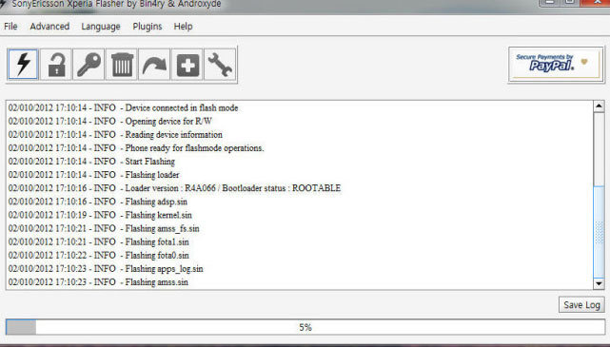The height and width of the screenshot is (347, 610).
Task: Select 'Phone ready for flashmode operations.' line
Action: [x=136, y=148]
